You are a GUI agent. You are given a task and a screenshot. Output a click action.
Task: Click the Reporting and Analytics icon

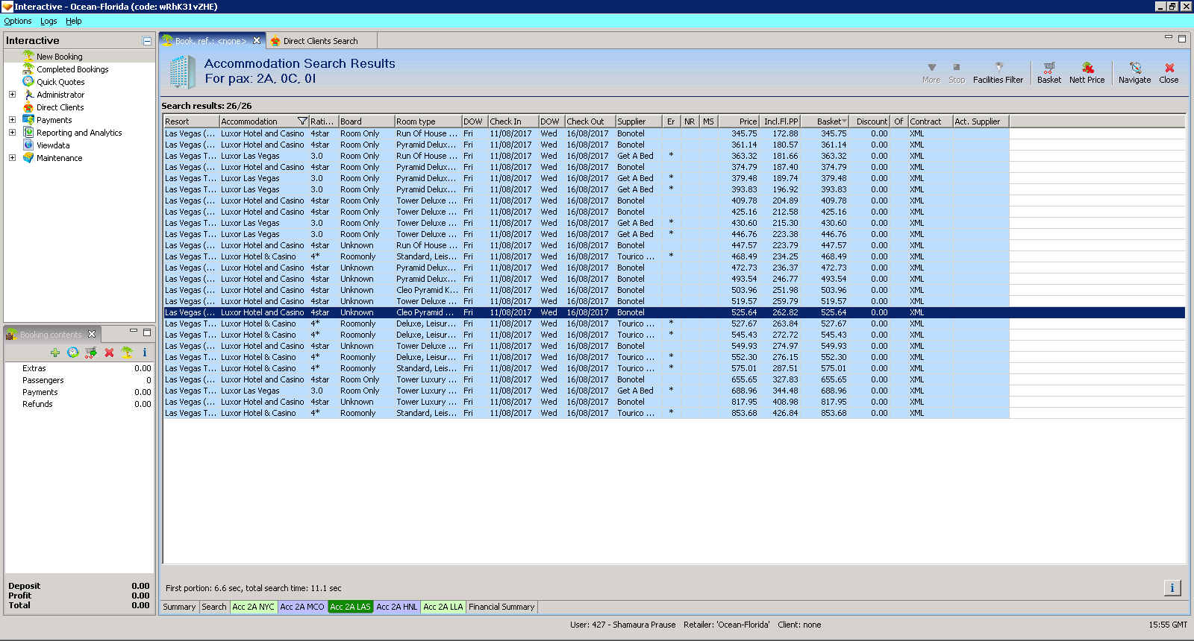coord(28,132)
